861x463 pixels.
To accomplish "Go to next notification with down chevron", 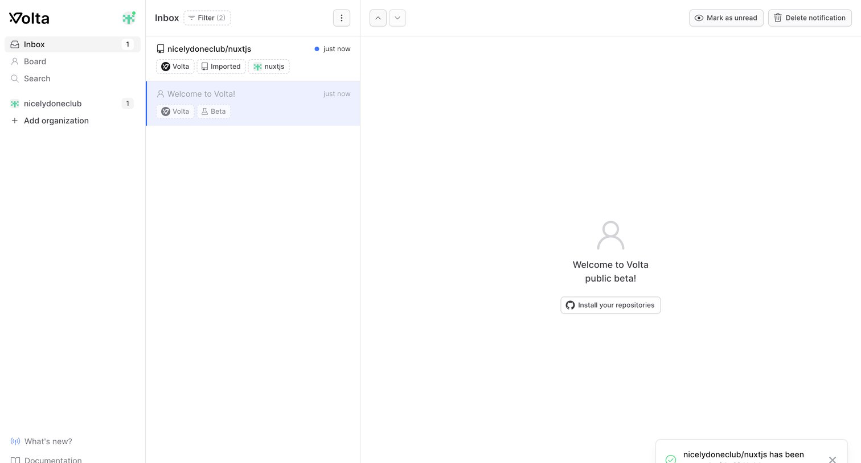I will pos(397,18).
